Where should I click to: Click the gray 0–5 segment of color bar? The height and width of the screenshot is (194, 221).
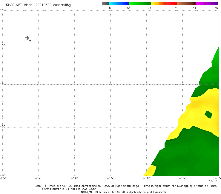(106, 4)
